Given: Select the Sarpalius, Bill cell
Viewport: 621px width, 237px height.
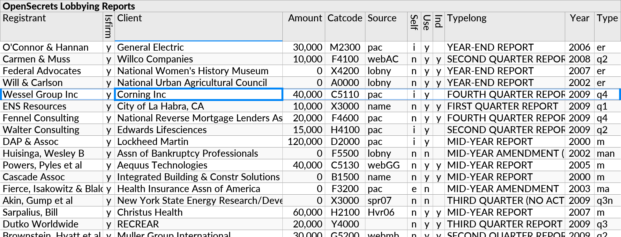Looking at the screenshot, I should tap(52, 212).
